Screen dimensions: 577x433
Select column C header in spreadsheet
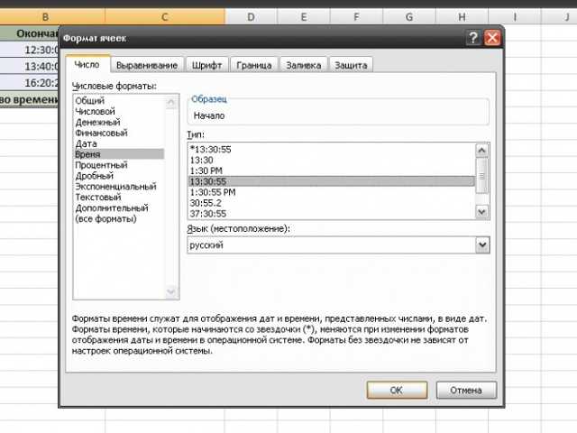coord(165,17)
